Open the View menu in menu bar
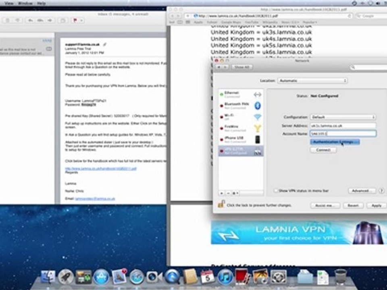The width and height of the screenshot is (387, 290). (9, 3)
